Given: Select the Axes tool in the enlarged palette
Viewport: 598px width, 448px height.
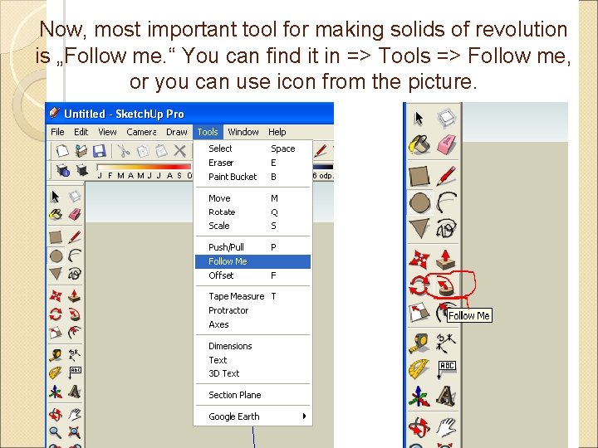Looking at the screenshot, I should [419, 397].
